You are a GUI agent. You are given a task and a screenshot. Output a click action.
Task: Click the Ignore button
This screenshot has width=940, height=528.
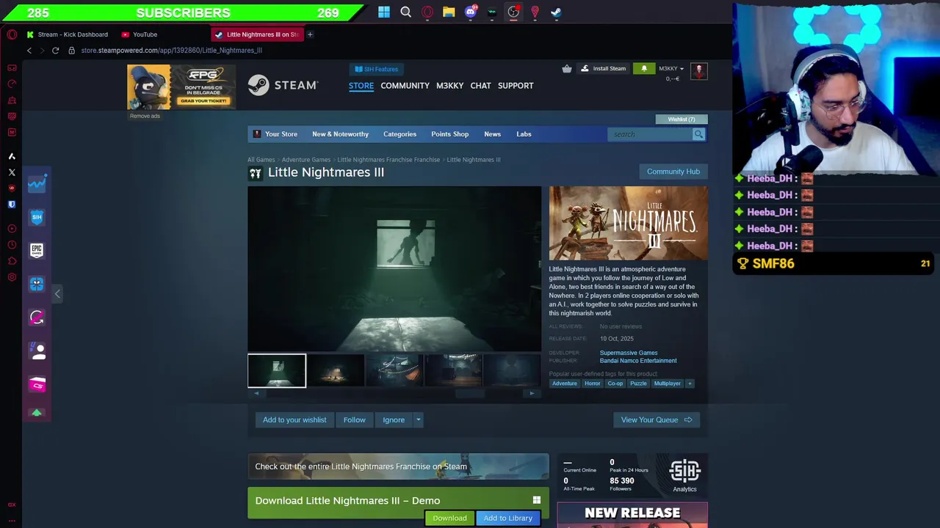(x=394, y=420)
